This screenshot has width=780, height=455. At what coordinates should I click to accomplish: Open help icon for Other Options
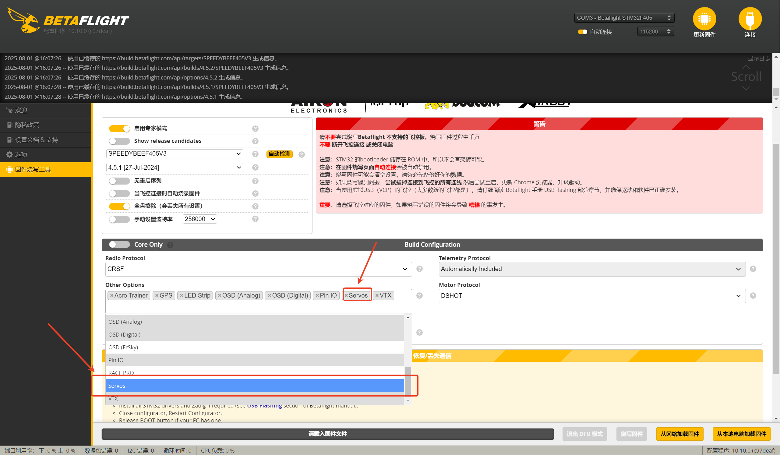[419, 296]
